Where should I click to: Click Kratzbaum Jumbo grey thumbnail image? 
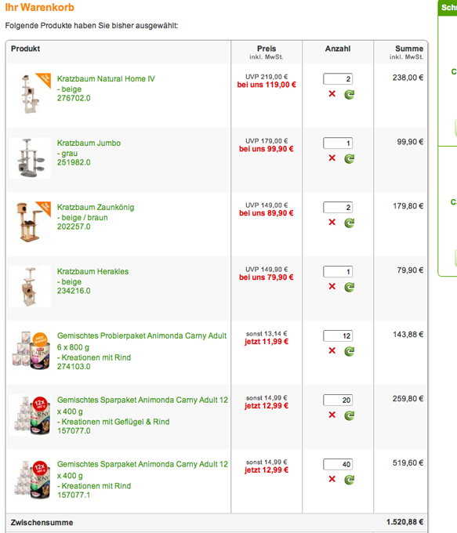click(30, 158)
